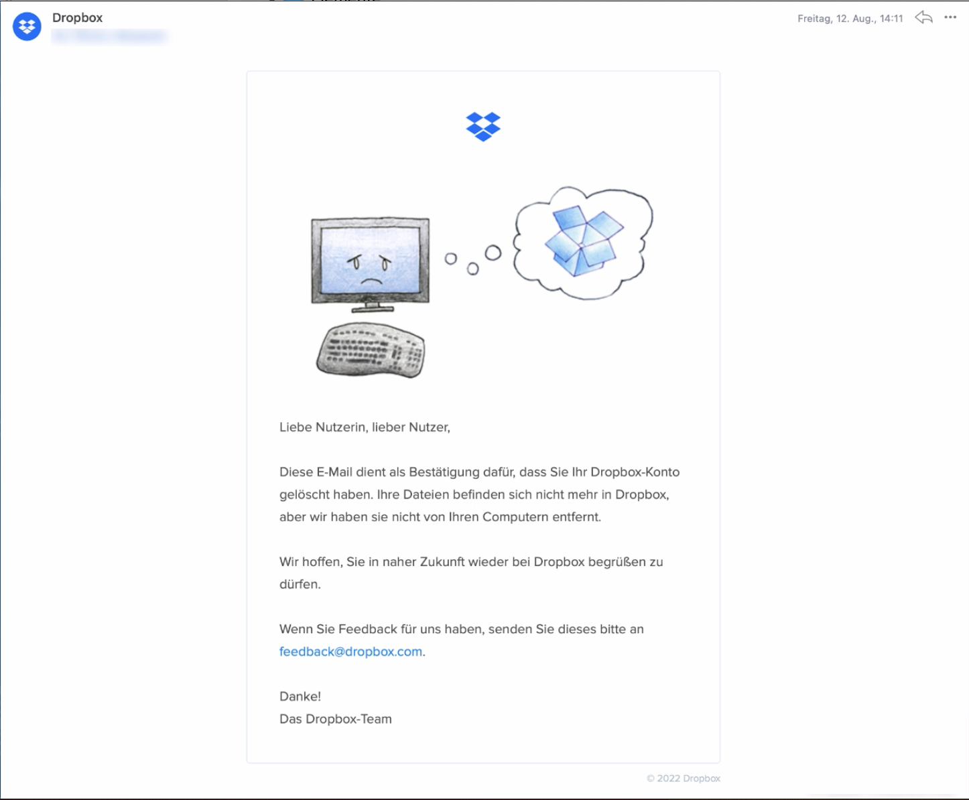Click the signature Das Dropbox-Team

coord(336,719)
